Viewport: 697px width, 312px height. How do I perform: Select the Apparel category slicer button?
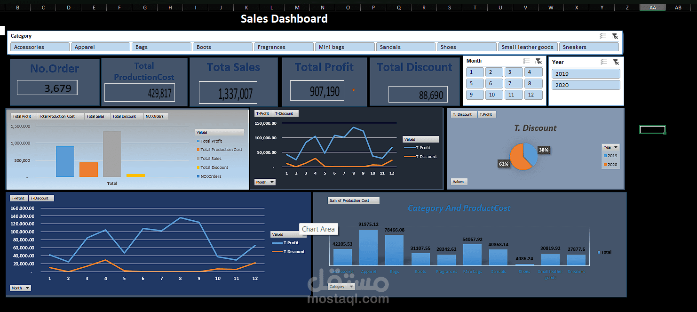tap(101, 47)
